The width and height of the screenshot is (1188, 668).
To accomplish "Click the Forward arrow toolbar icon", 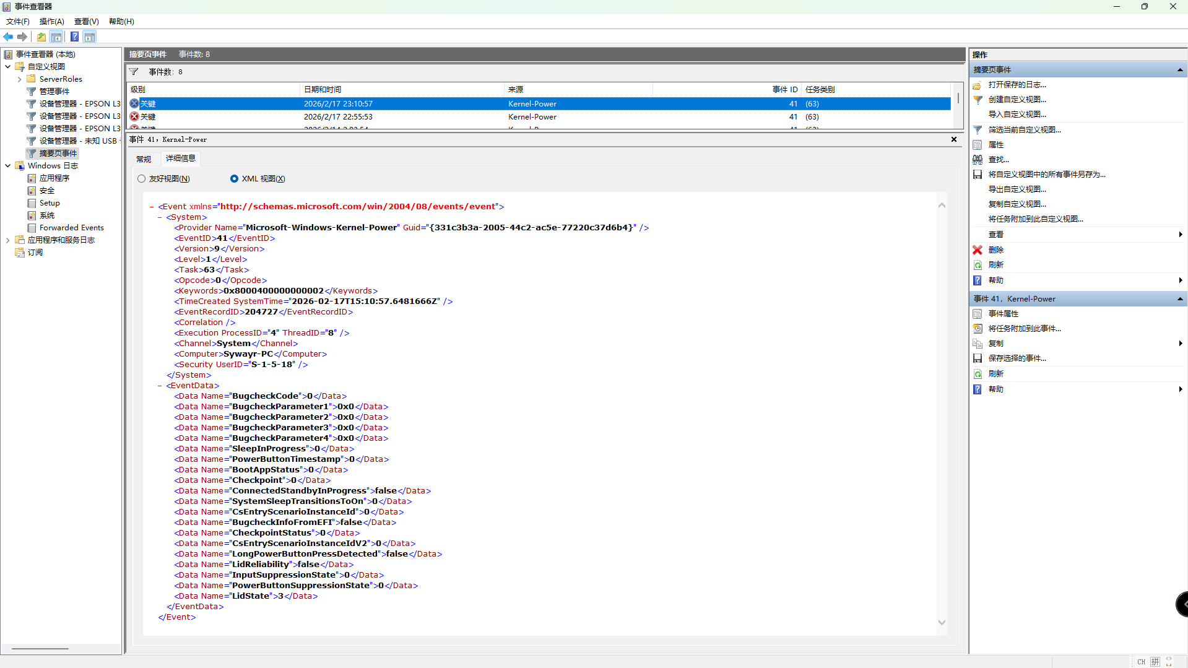I will click(22, 37).
